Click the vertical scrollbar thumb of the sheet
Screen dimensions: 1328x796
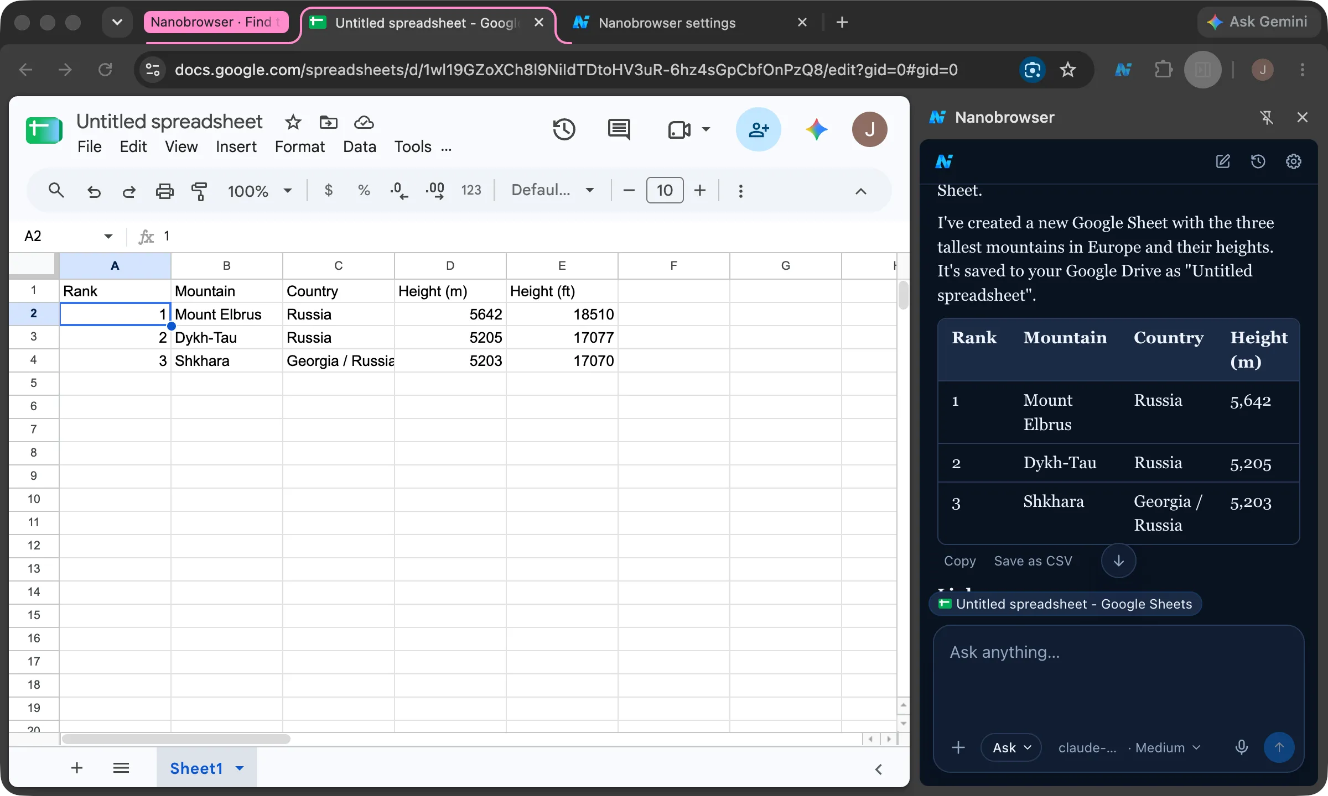click(904, 295)
